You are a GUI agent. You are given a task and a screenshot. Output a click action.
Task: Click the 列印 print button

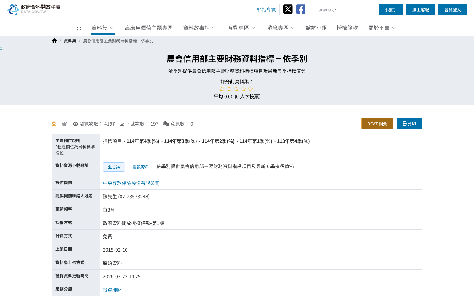click(409, 123)
